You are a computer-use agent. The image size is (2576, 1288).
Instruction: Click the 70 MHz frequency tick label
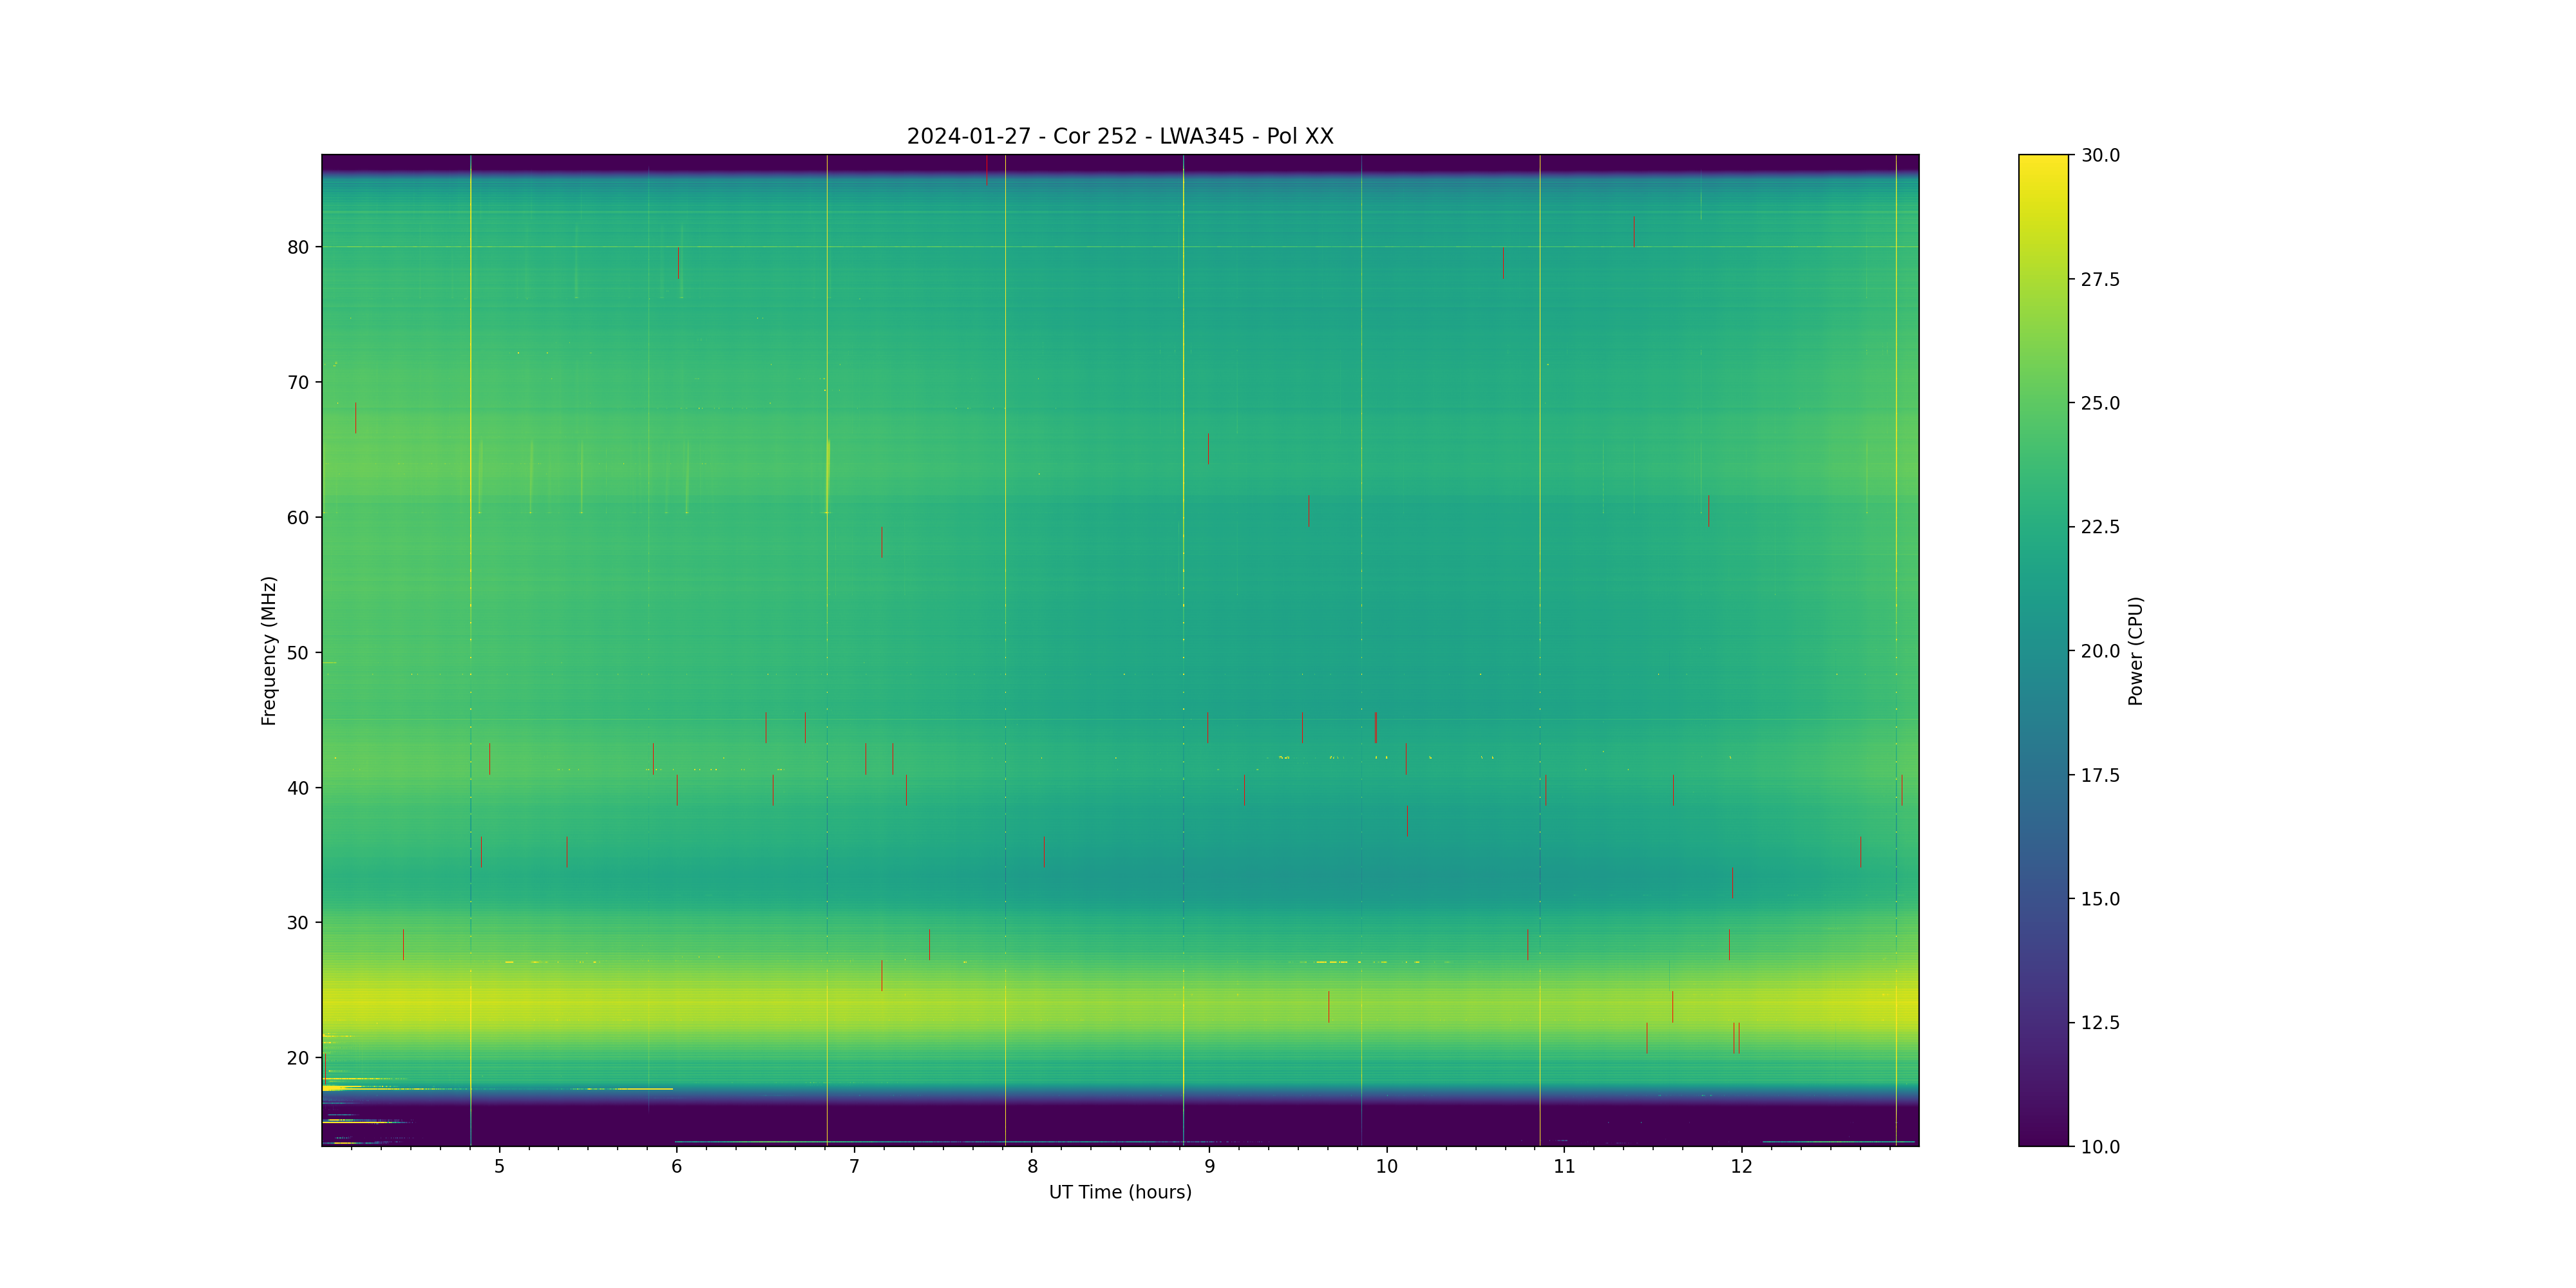tap(298, 382)
